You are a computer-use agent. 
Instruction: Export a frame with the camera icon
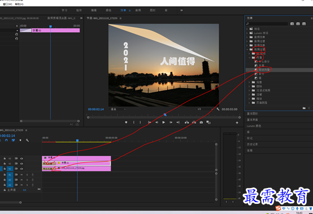(201, 123)
